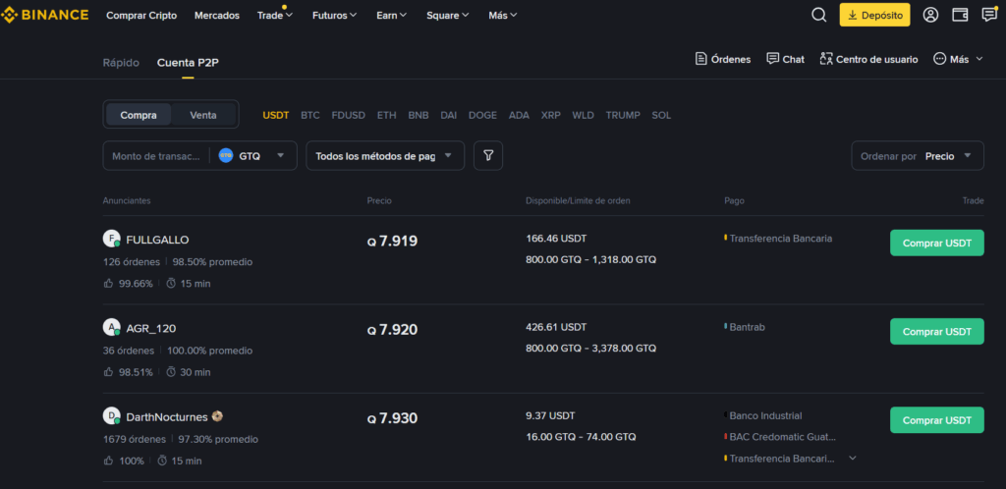Open the P2P Chat icon
Viewport: 1006px width, 489px height.
click(x=773, y=59)
